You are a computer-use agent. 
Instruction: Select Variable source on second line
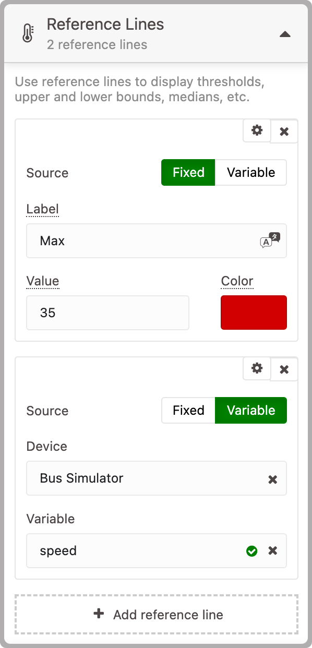tap(251, 411)
